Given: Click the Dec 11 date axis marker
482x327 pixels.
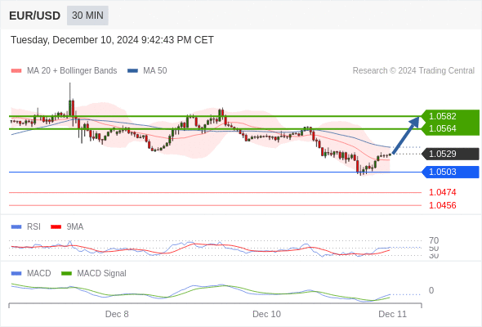Looking at the screenshot, I should (393, 314).
